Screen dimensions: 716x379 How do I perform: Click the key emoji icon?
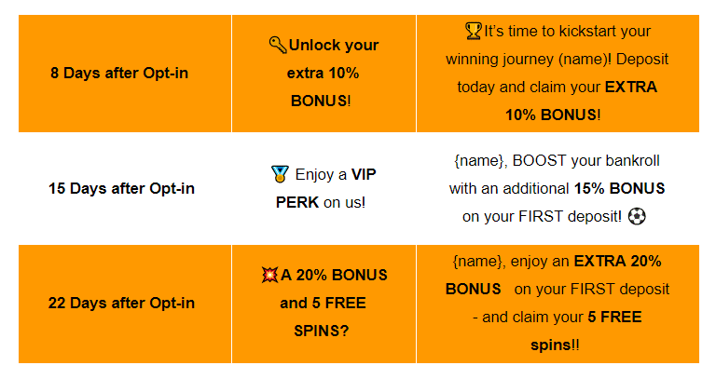[x=278, y=45]
